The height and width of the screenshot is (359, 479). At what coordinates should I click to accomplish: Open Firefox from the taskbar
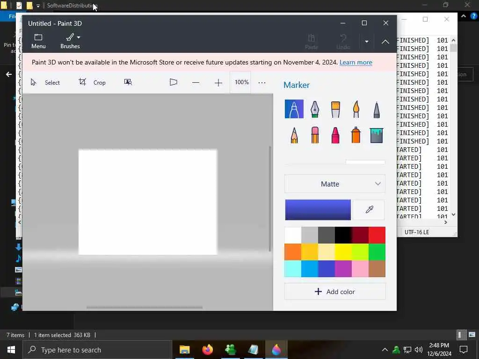click(207, 350)
